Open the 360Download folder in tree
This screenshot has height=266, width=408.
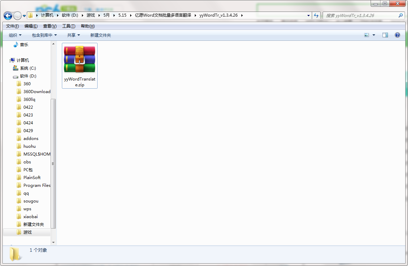[37, 92]
